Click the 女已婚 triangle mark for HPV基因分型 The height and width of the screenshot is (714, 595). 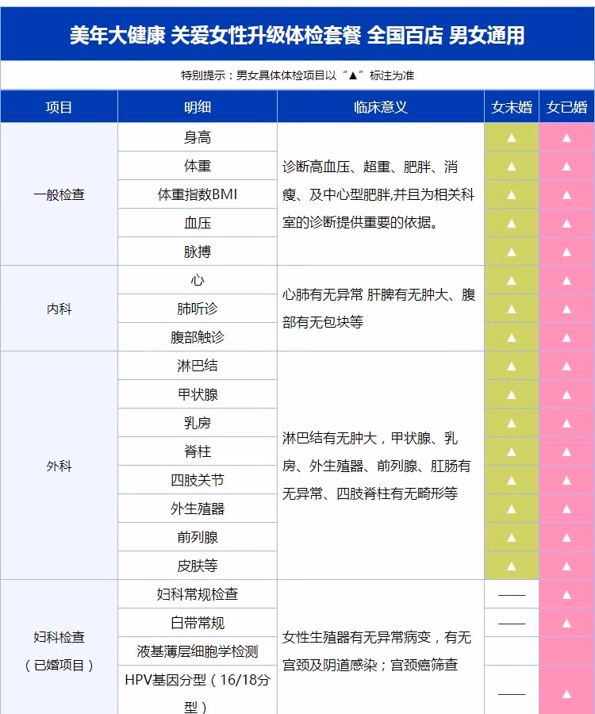[566, 694]
